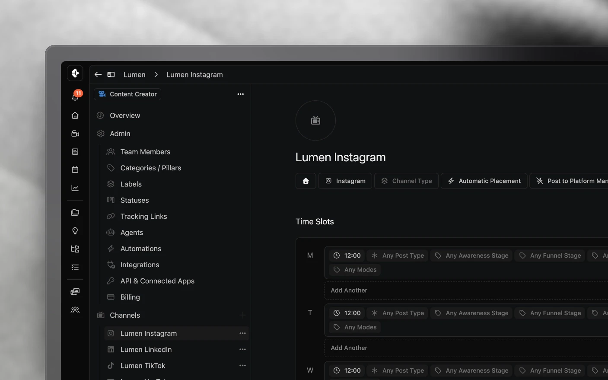Go back using the left arrow

tap(98, 74)
